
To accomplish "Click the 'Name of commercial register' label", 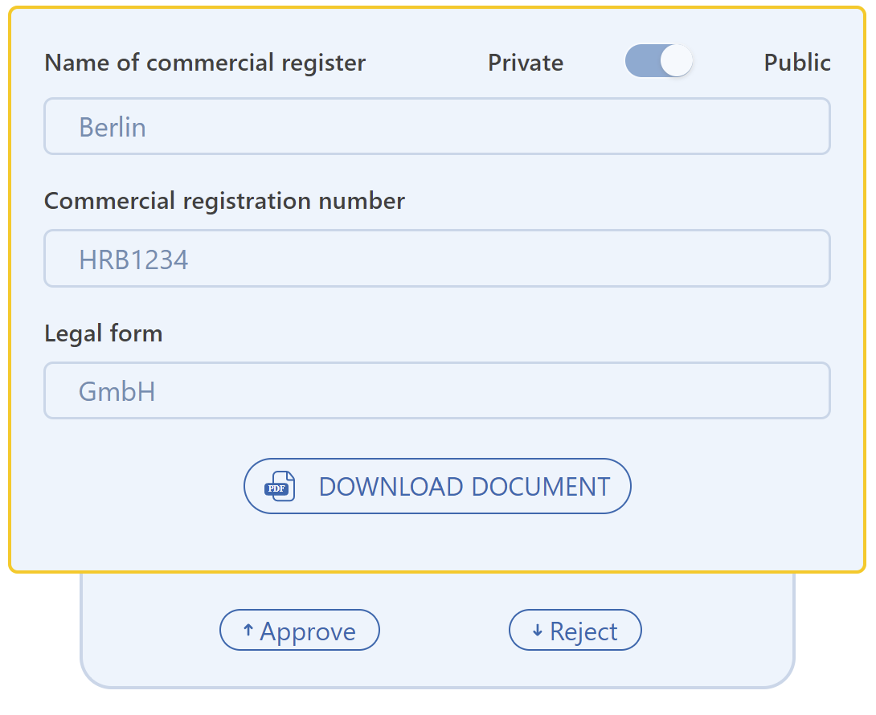I will (x=205, y=63).
